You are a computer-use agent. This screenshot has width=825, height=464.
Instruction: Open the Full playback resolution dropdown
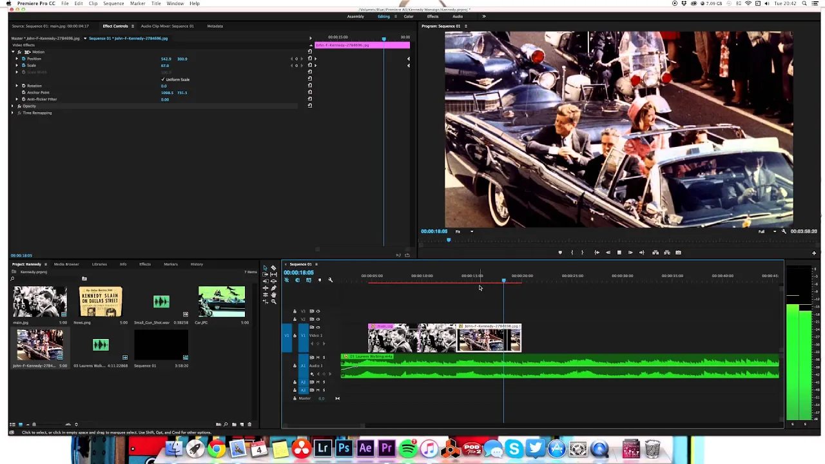pos(766,231)
